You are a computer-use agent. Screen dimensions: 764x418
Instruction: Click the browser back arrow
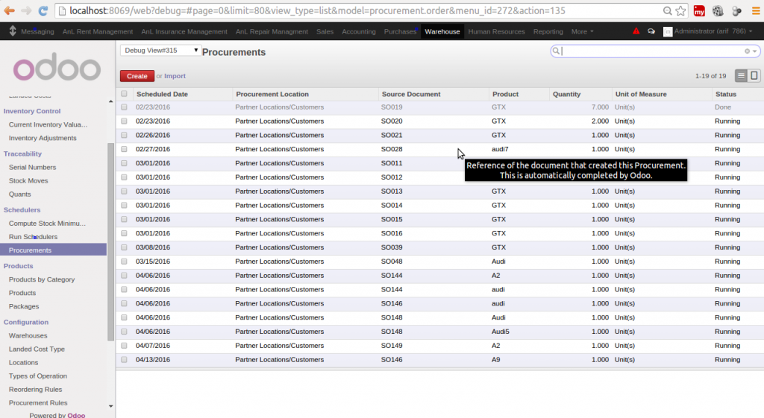click(x=9, y=11)
